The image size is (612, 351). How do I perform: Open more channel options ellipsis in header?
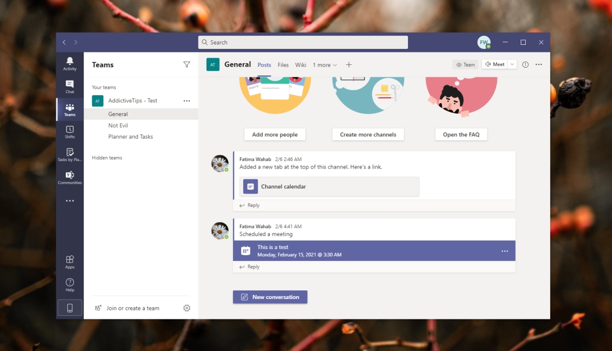tap(539, 65)
